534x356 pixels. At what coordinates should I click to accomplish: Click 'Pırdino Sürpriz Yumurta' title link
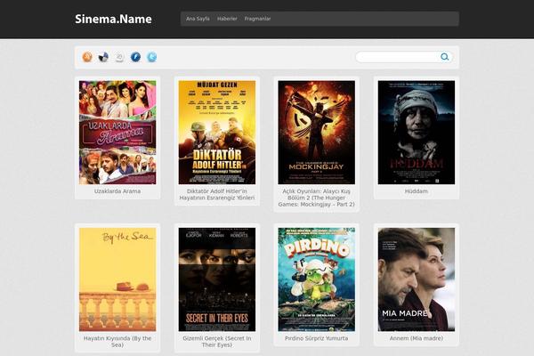[x=316, y=338]
